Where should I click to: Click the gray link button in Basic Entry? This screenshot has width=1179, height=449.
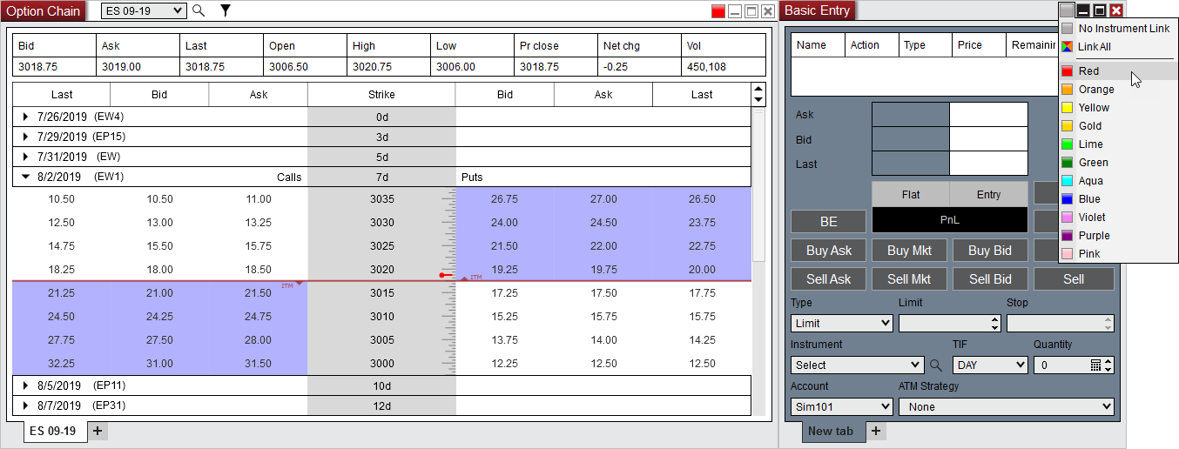pos(1067,10)
